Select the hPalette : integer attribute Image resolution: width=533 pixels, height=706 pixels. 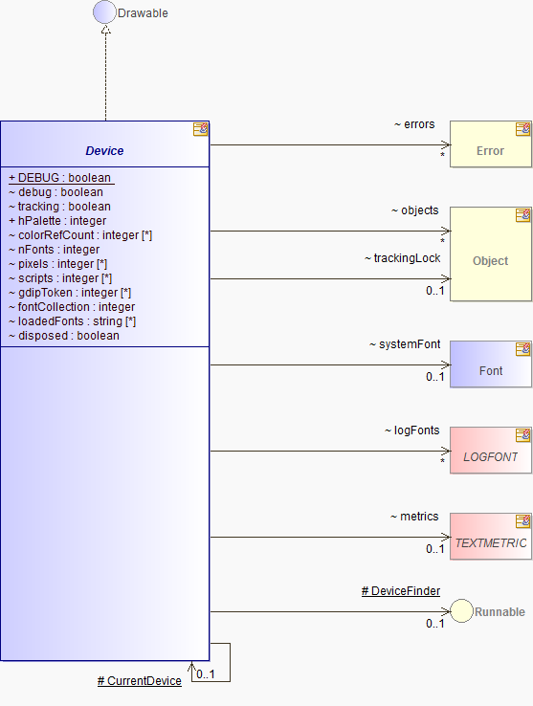coord(57,221)
